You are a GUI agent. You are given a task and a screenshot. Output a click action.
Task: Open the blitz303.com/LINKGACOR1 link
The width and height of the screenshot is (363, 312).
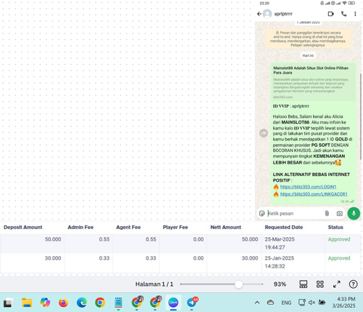pyautogui.click(x=314, y=194)
